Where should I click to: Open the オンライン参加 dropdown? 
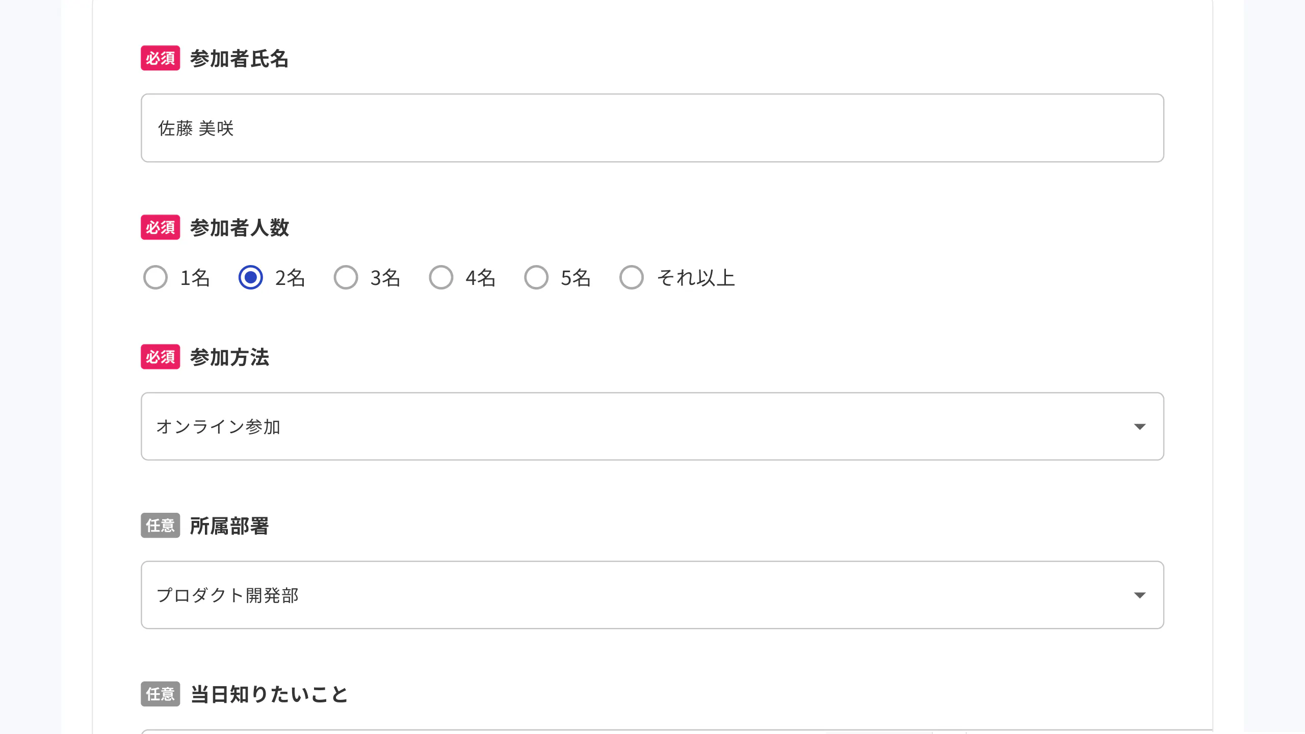coord(651,427)
